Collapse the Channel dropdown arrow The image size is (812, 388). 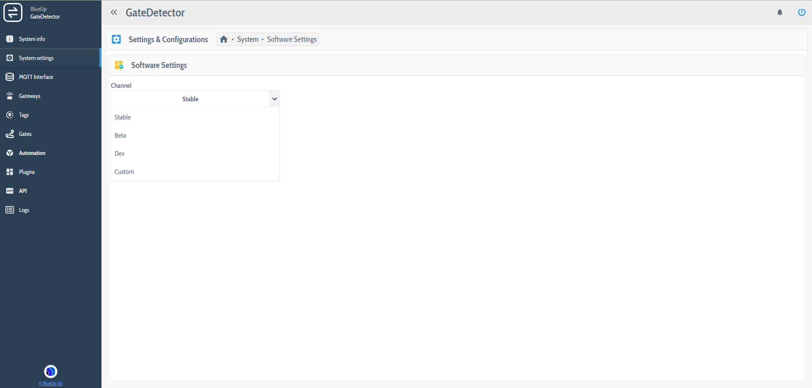coord(274,99)
